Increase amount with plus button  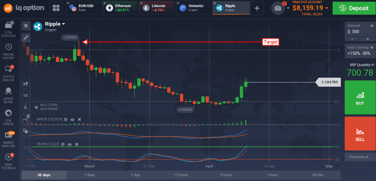(368, 39)
